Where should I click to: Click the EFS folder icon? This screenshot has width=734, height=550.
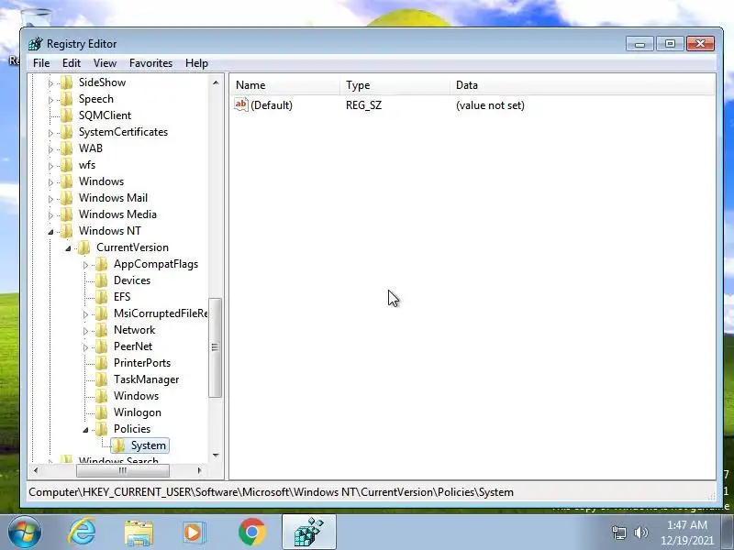pyautogui.click(x=102, y=297)
